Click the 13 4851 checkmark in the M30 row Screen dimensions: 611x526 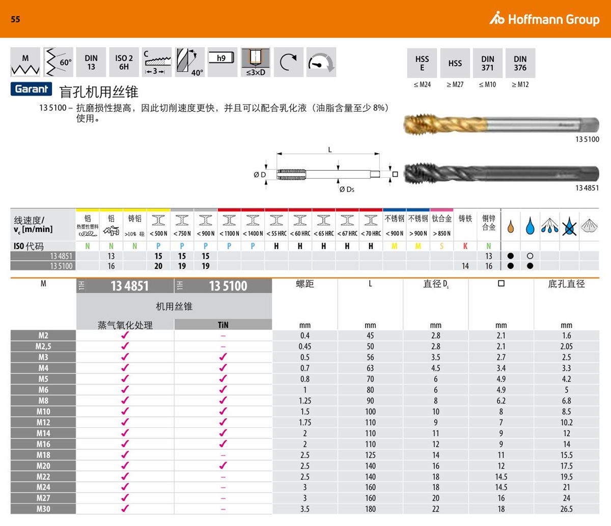click(x=125, y=509)
